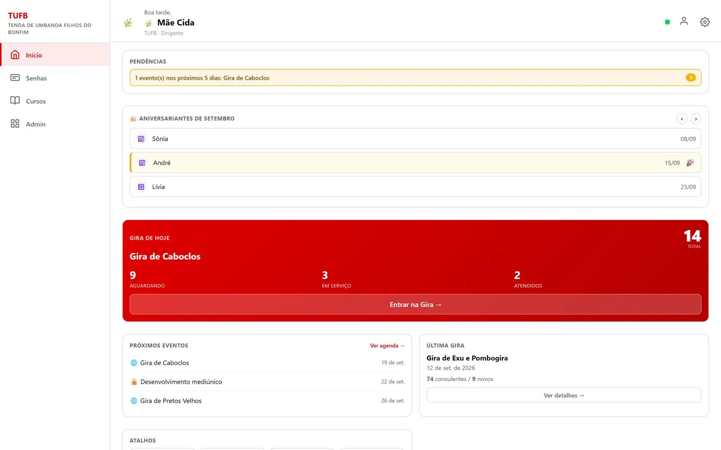Select Início in the sidebar menu
721x450 pixels.
[55, 55]
